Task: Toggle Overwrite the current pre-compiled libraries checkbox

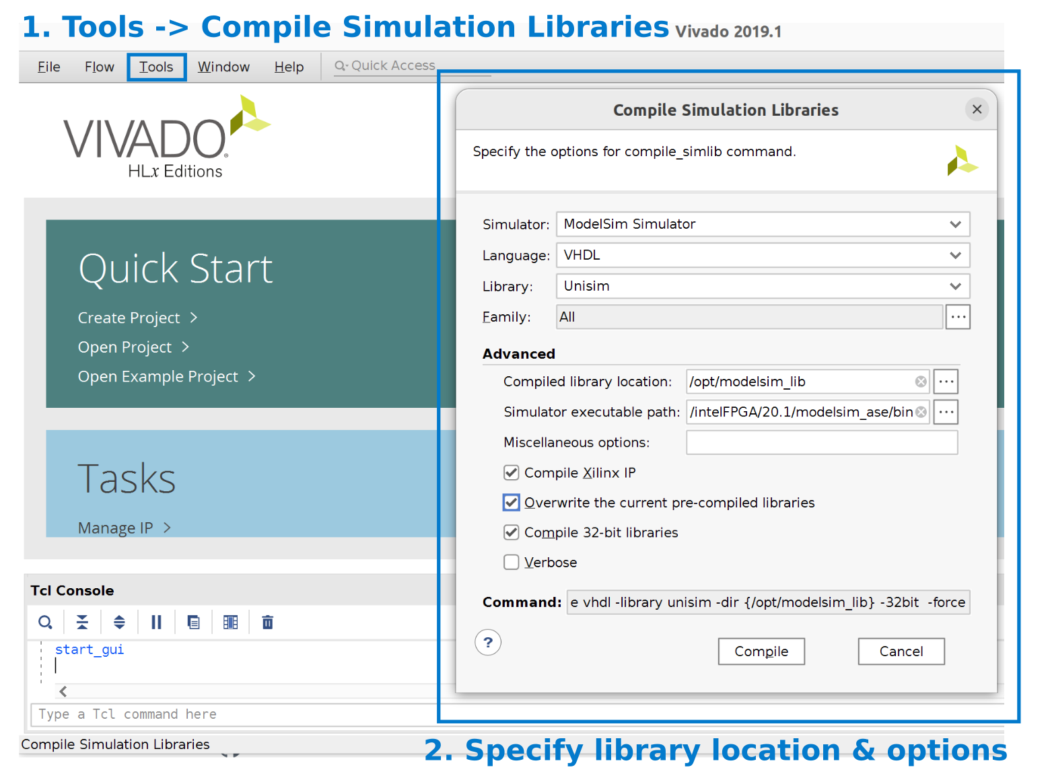Action: click(512, 502)
